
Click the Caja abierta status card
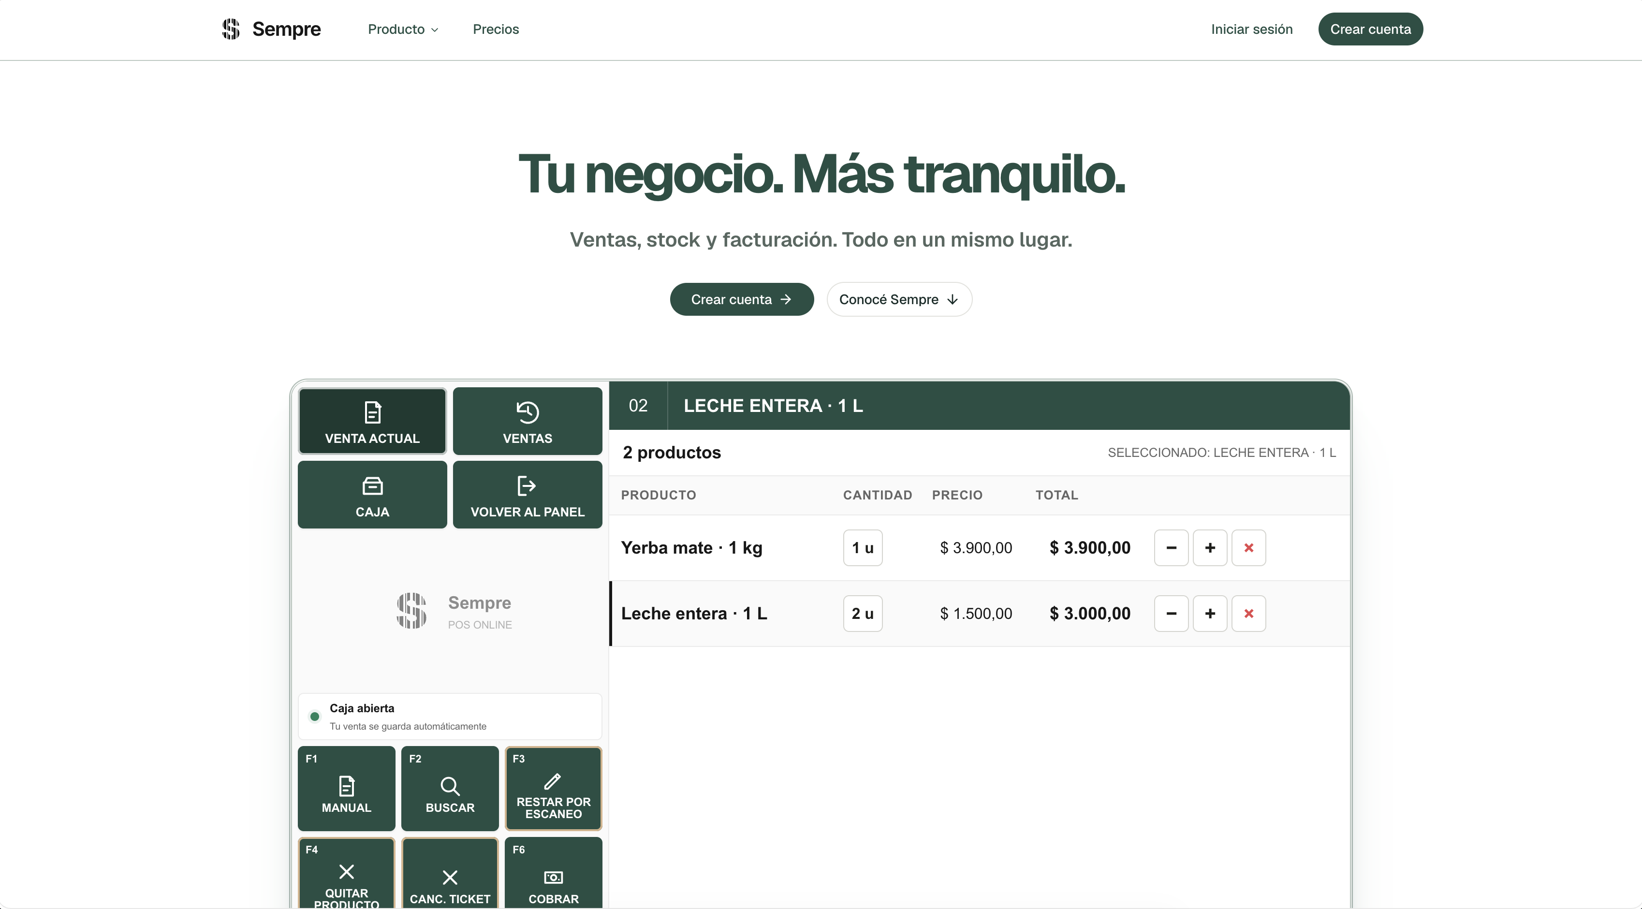(x=450, y=717)
